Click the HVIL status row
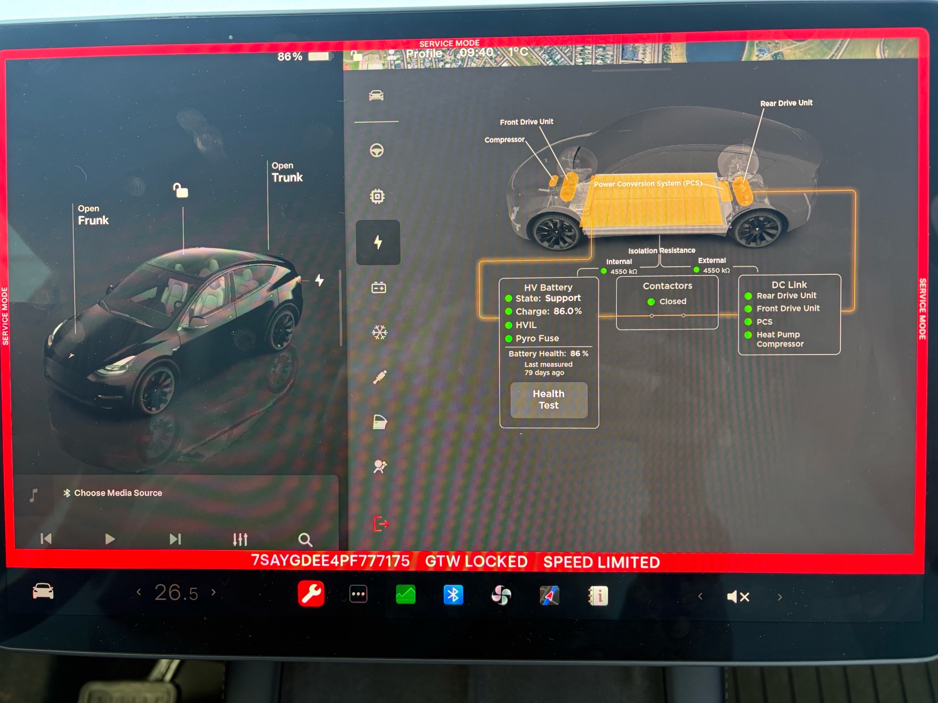938x703 pixels. click(521, 325)
